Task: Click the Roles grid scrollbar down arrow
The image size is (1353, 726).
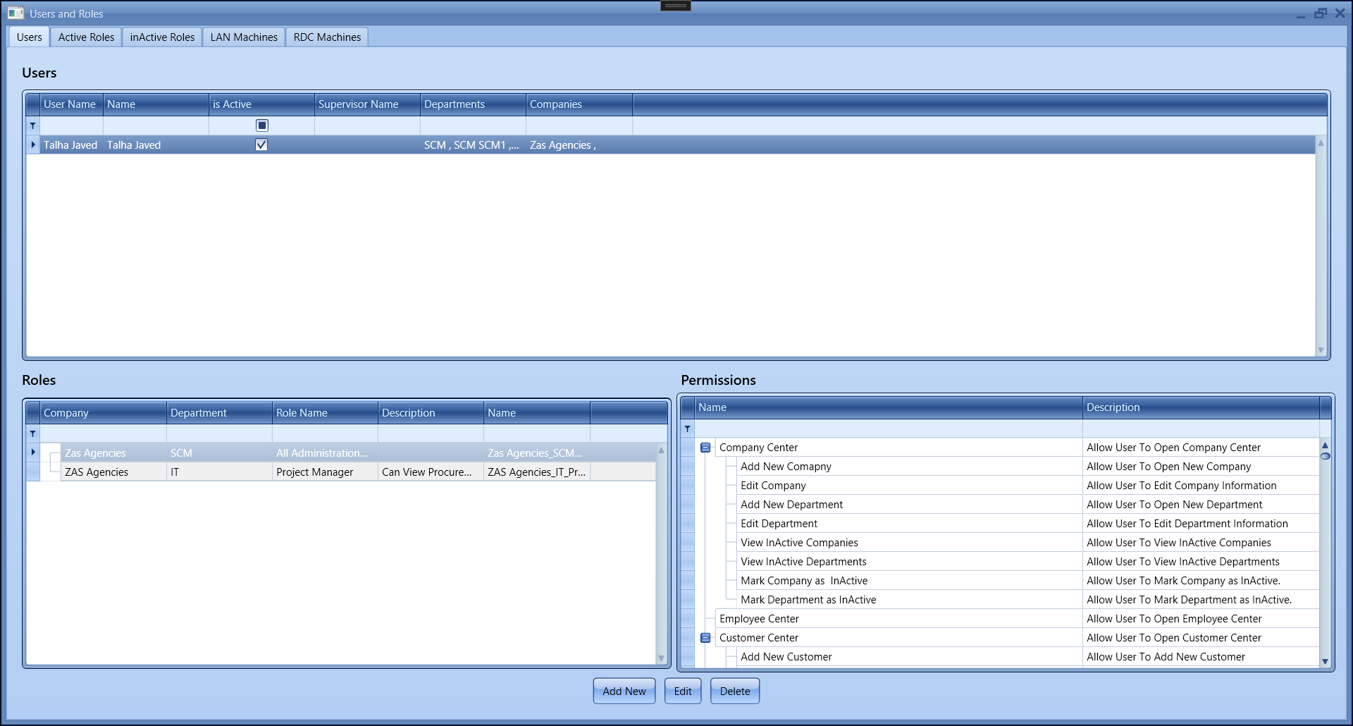Action: [661, 658]
